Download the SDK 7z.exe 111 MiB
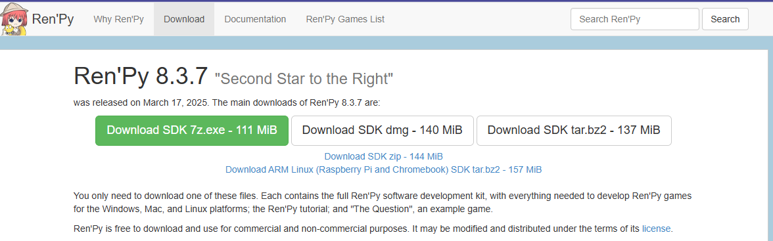 192,131
